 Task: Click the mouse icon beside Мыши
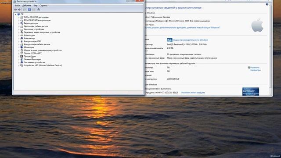tap(22, 50)
